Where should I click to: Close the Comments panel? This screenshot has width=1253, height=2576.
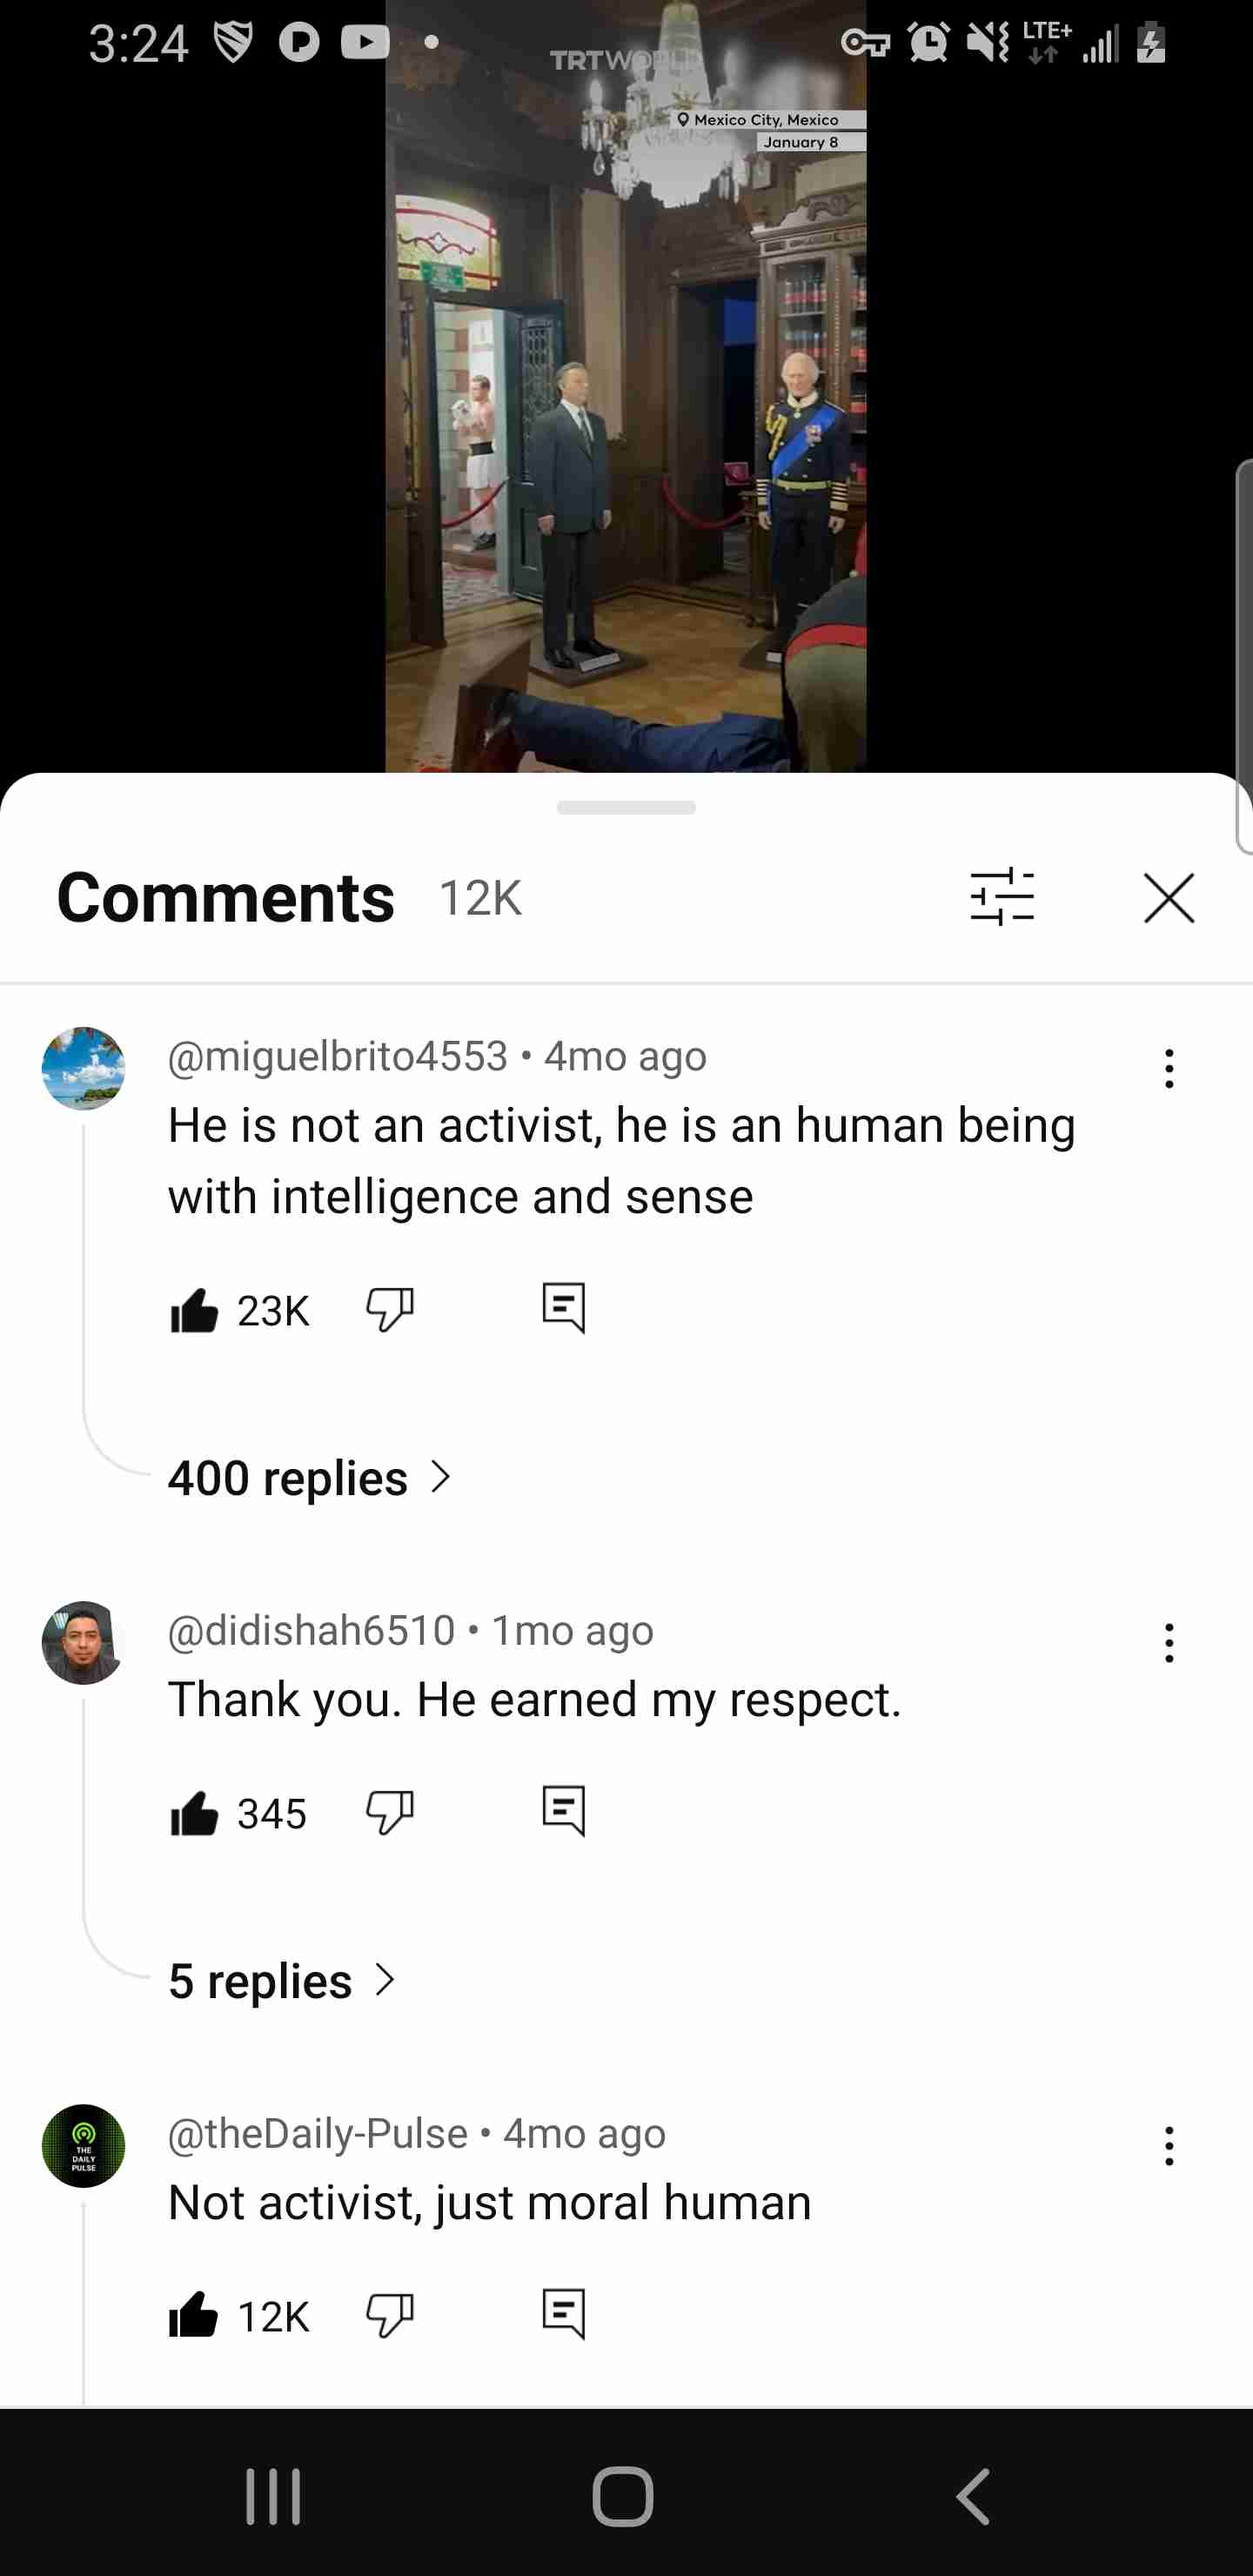coord(1169,897)
